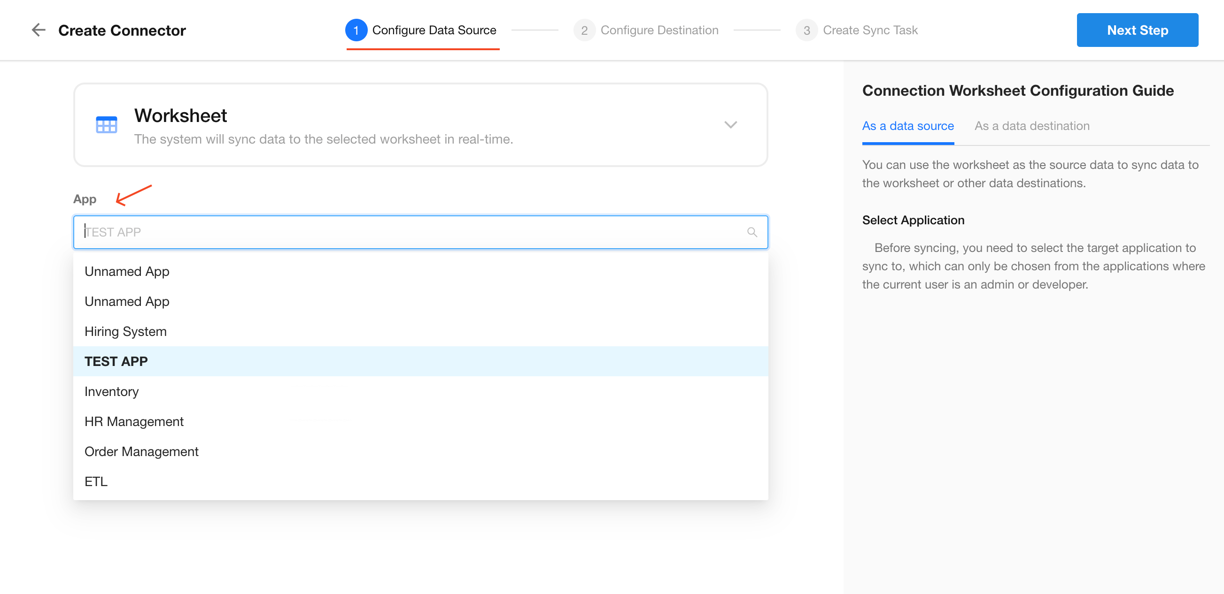
Task: Expand the Worksheet source chevron
Action: coord(730,124)
